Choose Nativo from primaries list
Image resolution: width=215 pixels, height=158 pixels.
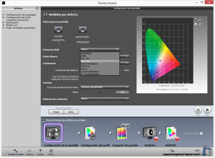pyautogui.click(x=100, y=69)
